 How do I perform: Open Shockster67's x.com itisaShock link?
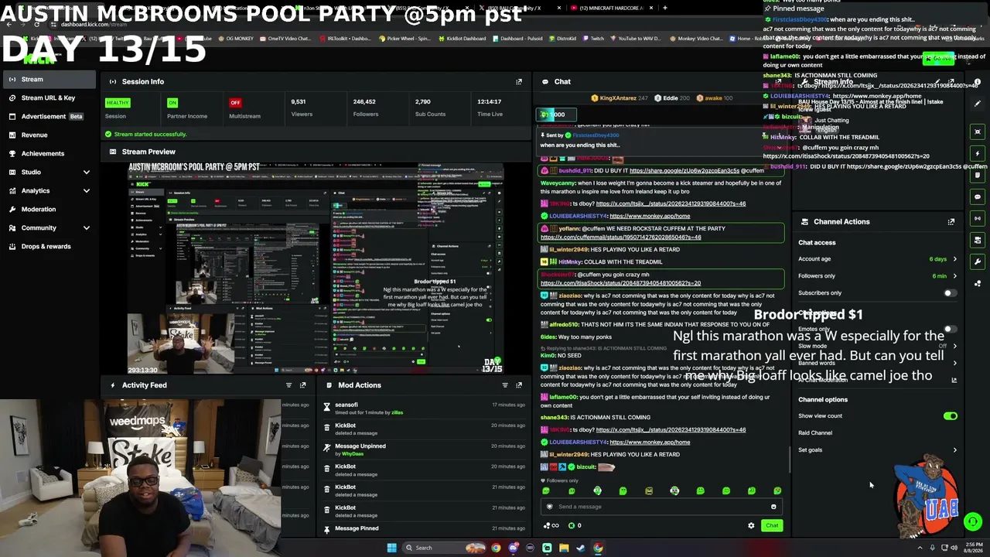[620, 283]
